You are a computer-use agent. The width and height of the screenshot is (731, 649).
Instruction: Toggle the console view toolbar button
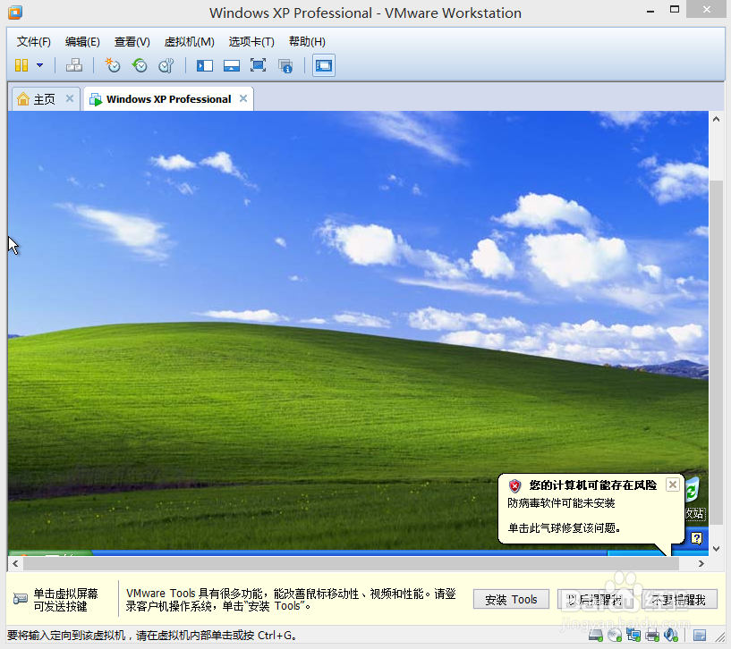click(x=324, y=65)
